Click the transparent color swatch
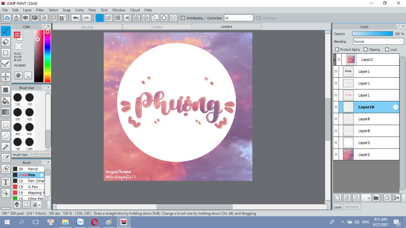This screenshot has height=228, width=406. [18, 46]
